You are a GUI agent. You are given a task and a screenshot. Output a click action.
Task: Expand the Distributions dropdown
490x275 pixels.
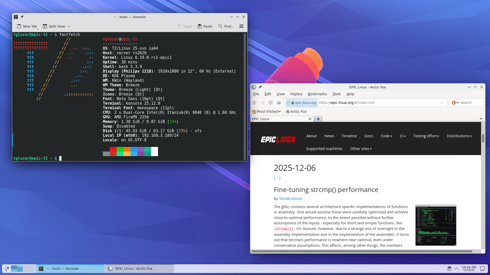click(x=459, y=136)
